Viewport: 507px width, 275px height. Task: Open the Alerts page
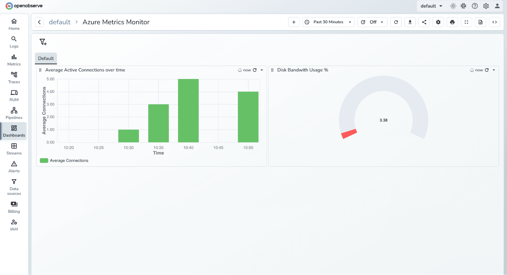click(14, 166)
